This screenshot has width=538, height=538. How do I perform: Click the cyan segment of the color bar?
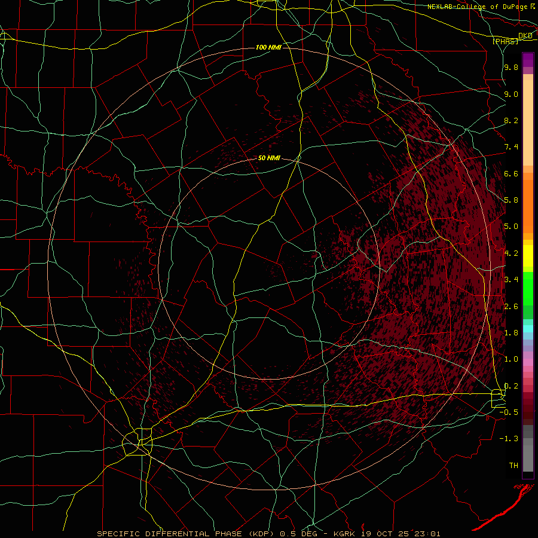528,329
